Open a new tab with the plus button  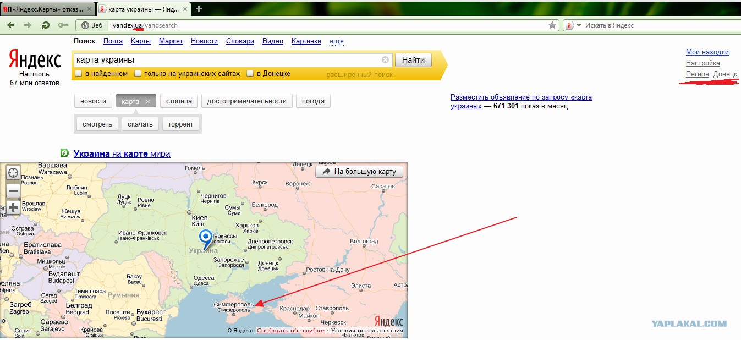click(199, 8)
